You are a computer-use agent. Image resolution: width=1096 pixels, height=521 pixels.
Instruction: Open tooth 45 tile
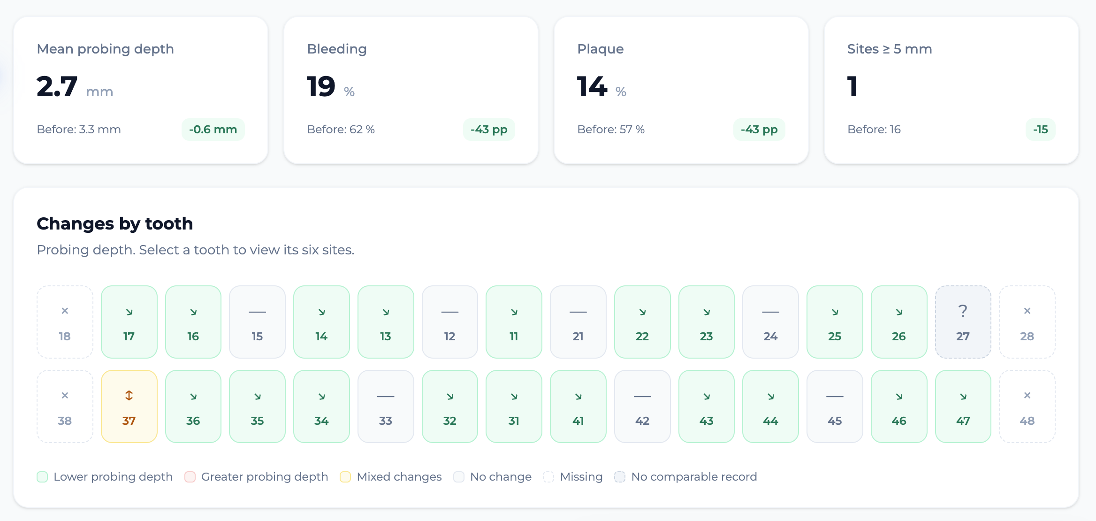pos(835,406)
